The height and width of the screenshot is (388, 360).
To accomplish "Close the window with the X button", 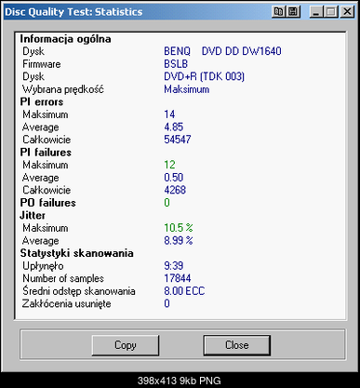I will 347,12.
